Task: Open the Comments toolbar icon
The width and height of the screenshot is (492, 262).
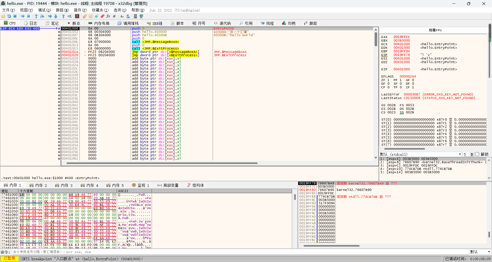Action: coord(91,16)
